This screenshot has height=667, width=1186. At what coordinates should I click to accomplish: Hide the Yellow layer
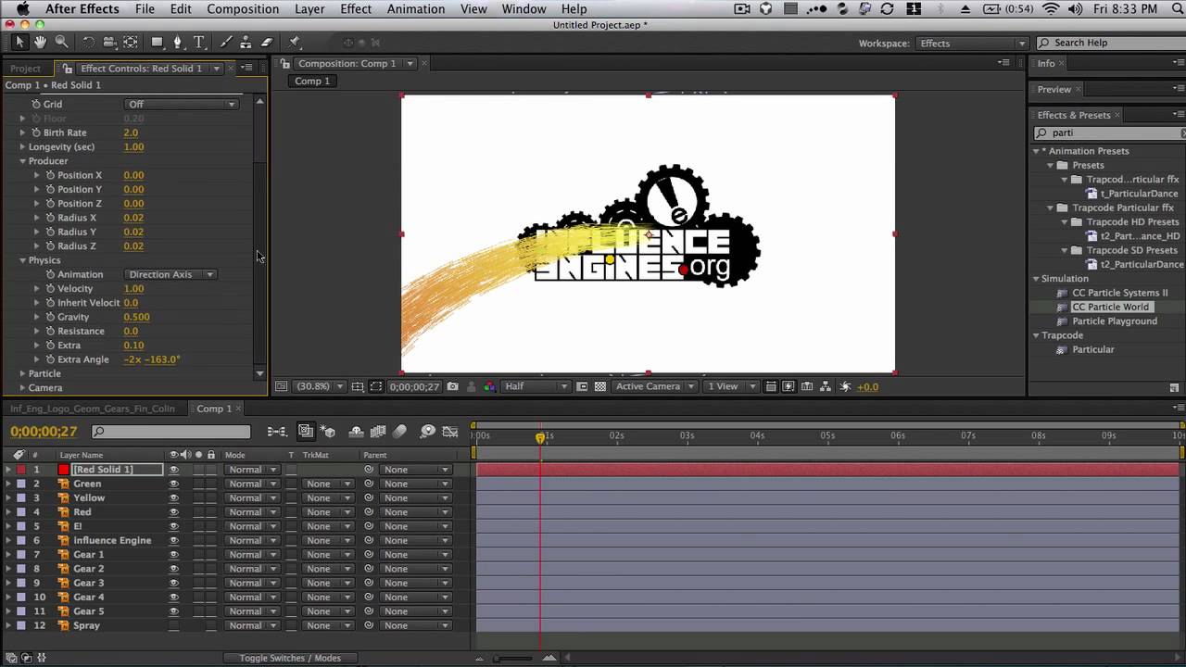pos(173,497)
